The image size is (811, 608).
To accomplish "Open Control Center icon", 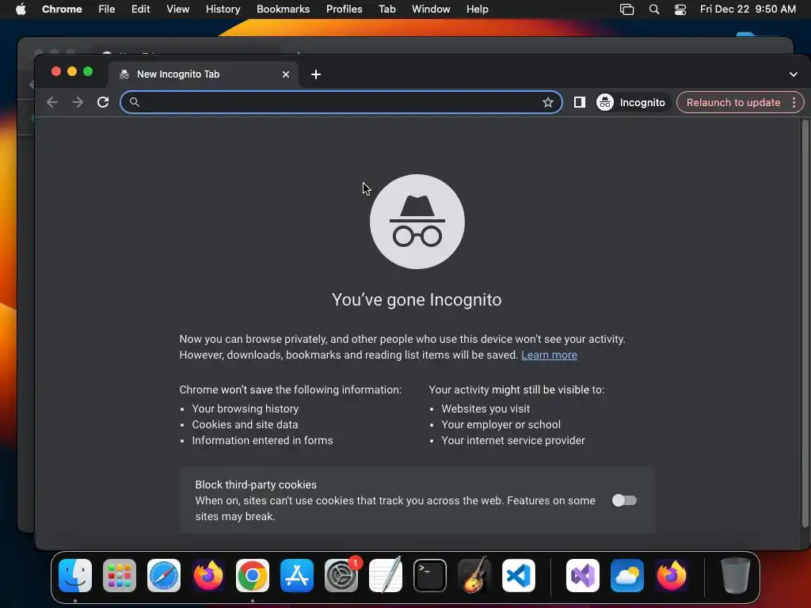I will pos(680,9).
